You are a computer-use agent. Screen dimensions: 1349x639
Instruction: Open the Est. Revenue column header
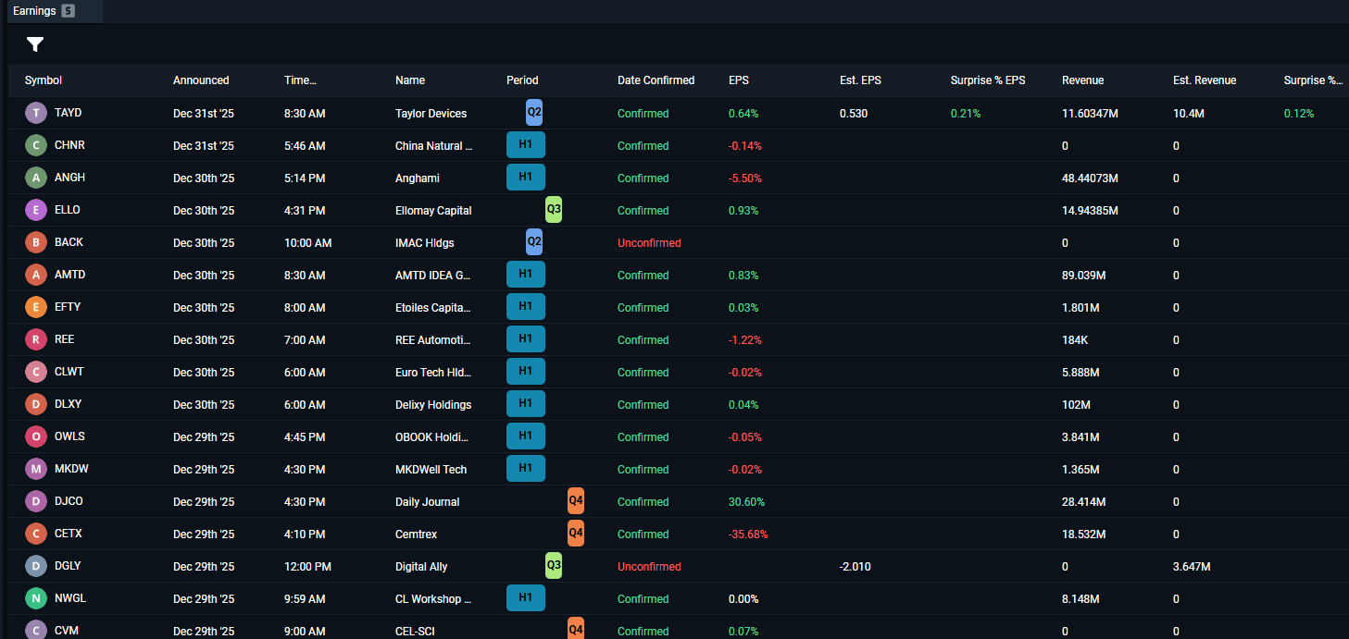click(x=1204, y=80)
